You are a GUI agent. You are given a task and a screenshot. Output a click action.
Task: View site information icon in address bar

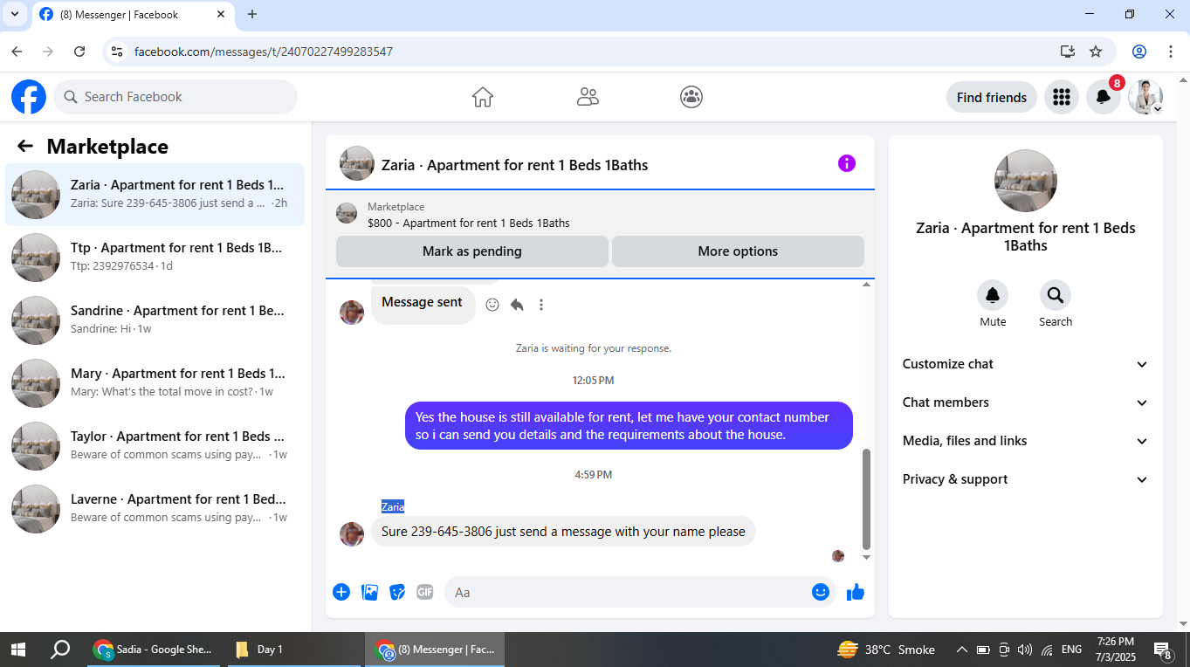pyautogui.click(x=116, y=52)
